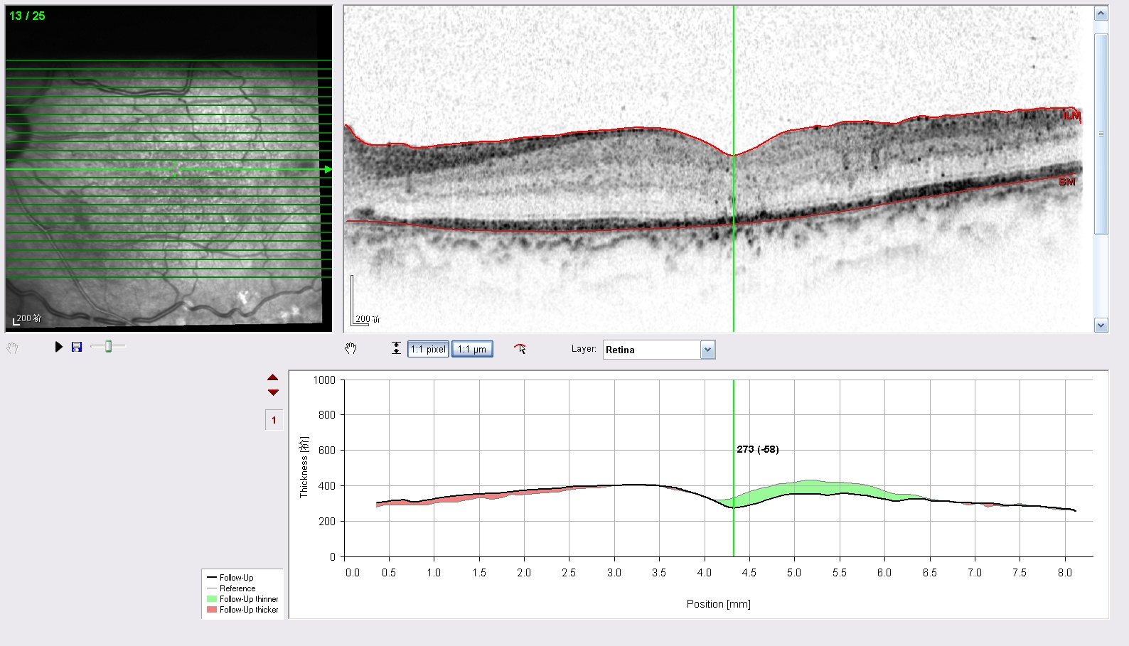Click the playback speed slider handle
1129x646 pixels.
pos(109,346)
